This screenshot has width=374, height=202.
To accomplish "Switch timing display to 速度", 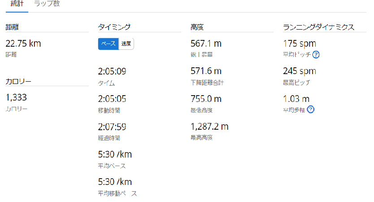I will tap(126, 44).
